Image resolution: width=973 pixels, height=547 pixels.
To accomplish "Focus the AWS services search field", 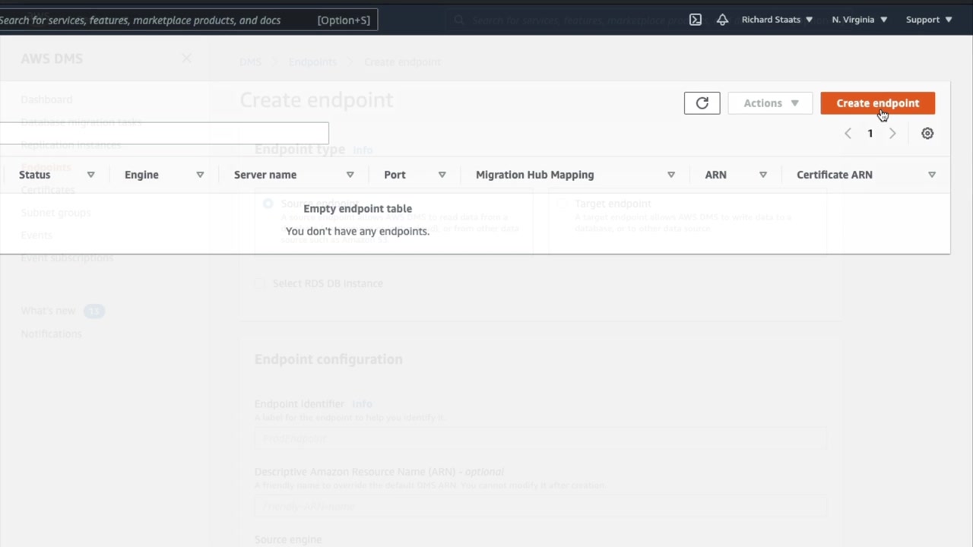I will [152, 20].
